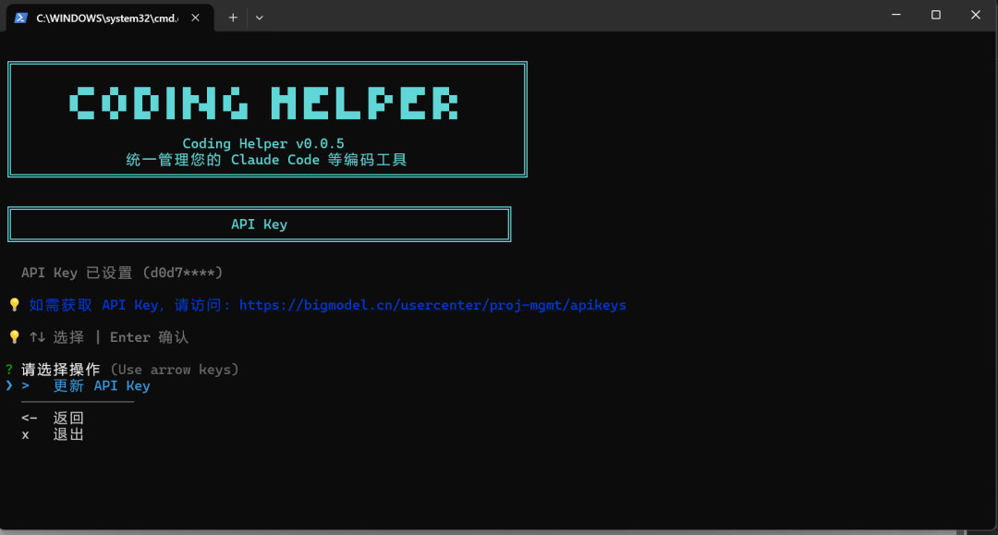The image size is (998, 535).
Task: Close the terminal window
Action: point(976,15)
